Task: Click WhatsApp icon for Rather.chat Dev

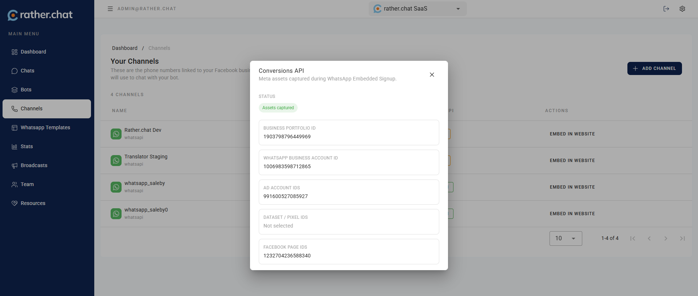Action: pos(116,134)
